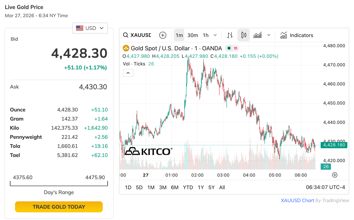Click the Gold Spot symbol logo icon

coord(126,48)
